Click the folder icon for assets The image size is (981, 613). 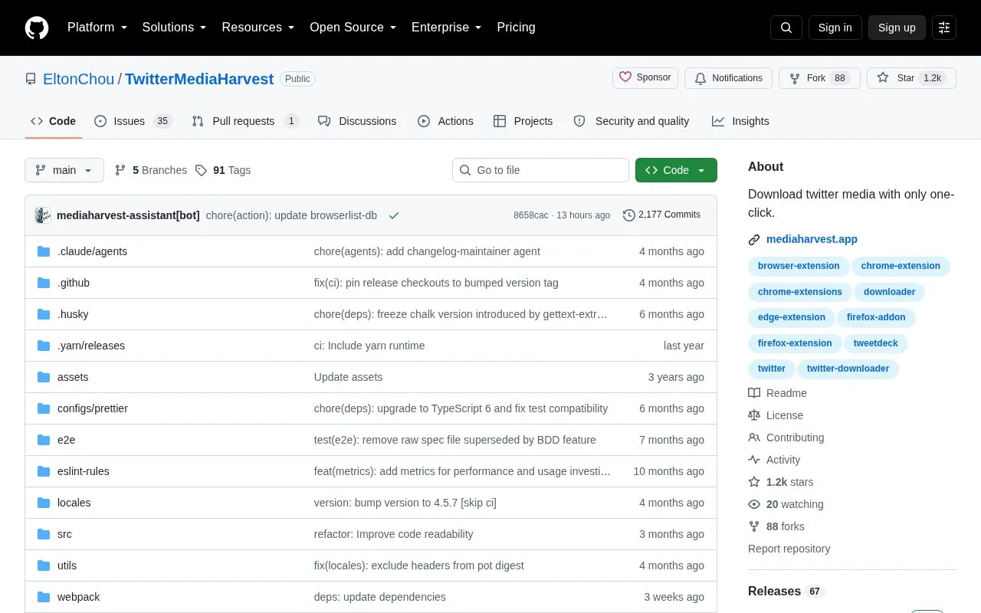click(44, 377)
